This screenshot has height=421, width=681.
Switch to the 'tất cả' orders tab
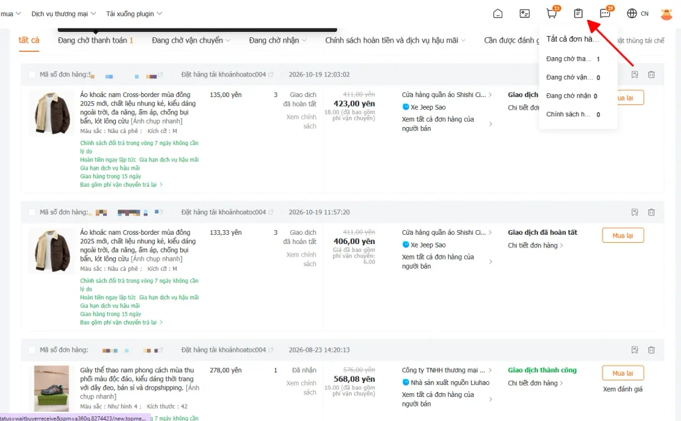(x=29, y=41)
